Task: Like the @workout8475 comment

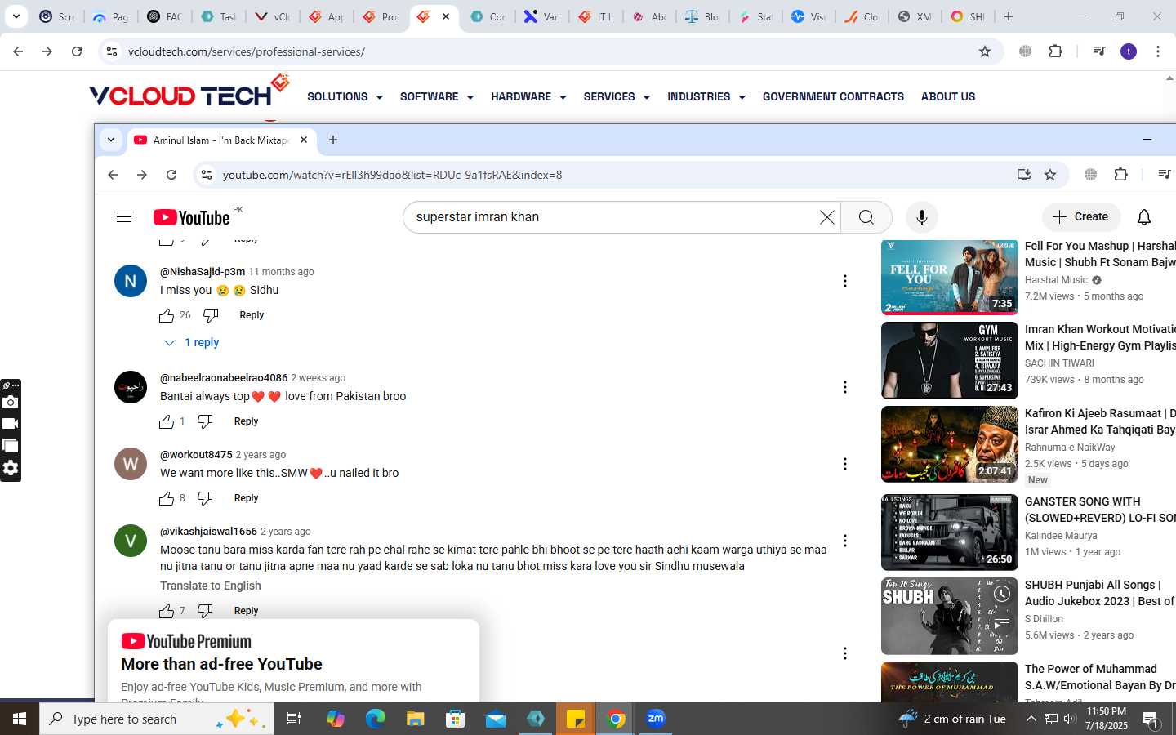Action: coord(167,498)
